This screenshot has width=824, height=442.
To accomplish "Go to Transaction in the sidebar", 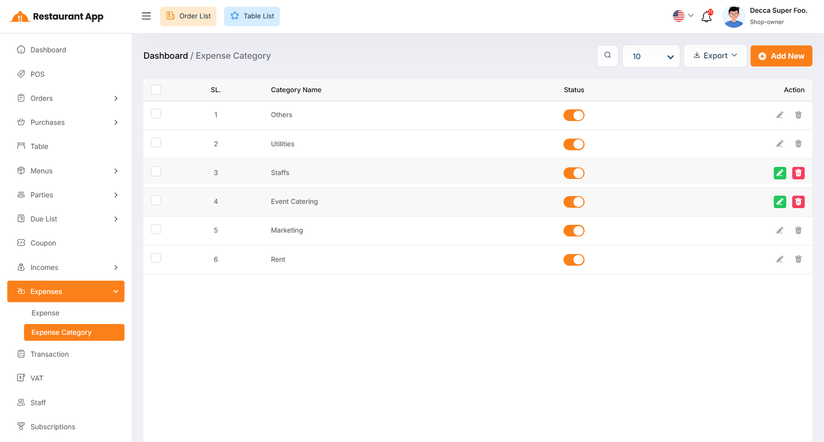I will pos(49,354).
